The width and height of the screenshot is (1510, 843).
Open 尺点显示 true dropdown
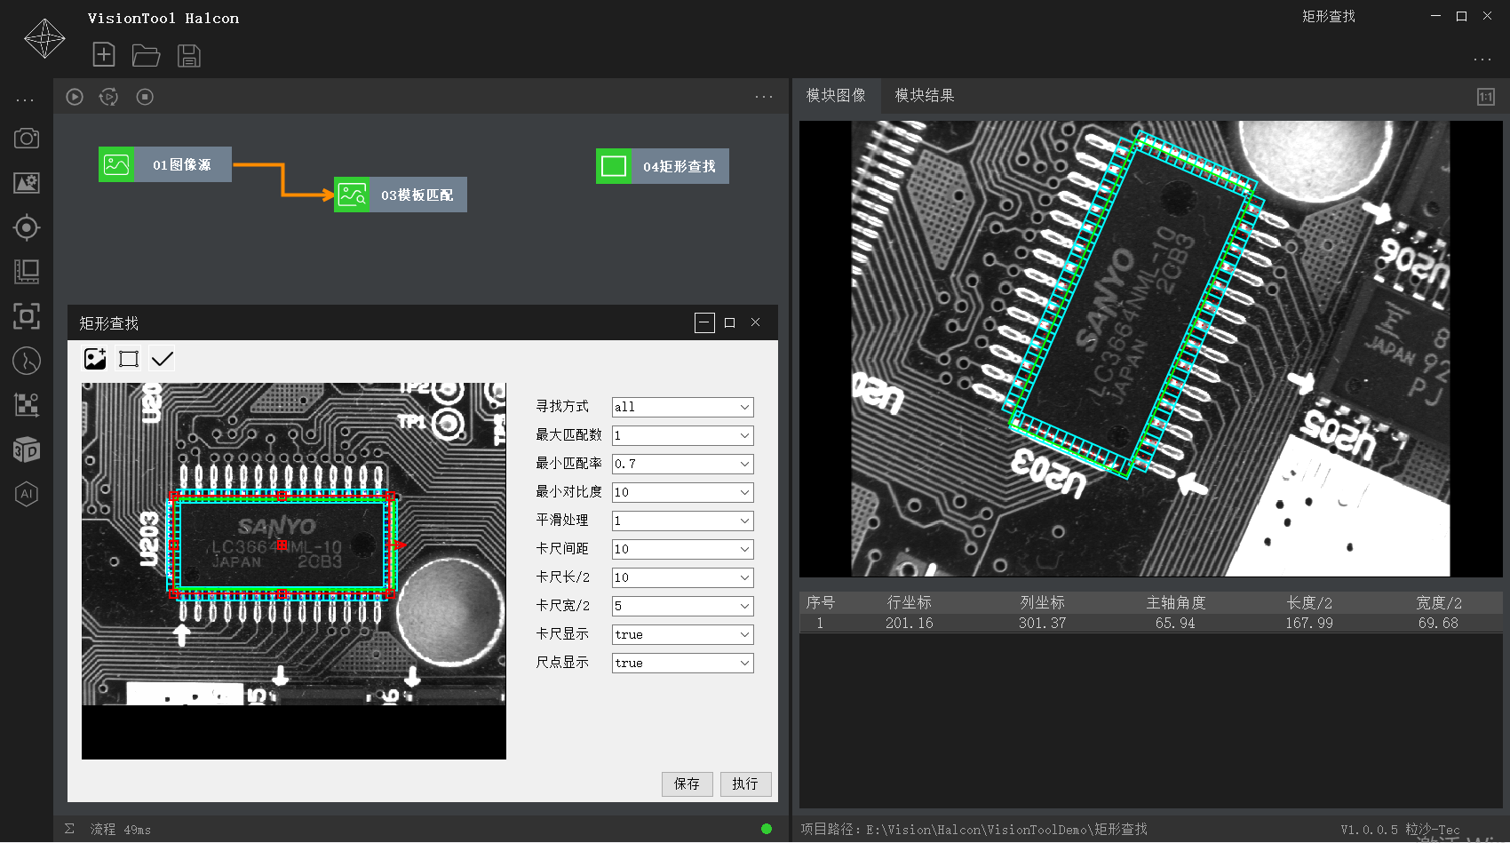click(683, 663)
